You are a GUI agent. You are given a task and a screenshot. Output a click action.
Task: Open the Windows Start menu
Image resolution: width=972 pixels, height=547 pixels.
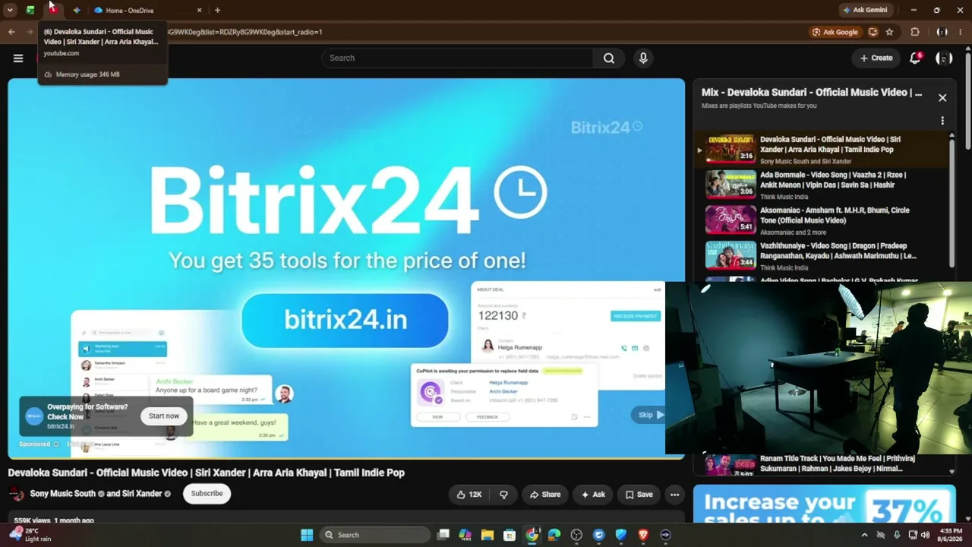coord(307,535)
